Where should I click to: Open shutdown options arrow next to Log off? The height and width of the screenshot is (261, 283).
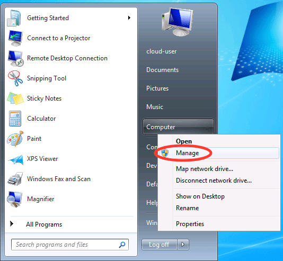(183, 245)
